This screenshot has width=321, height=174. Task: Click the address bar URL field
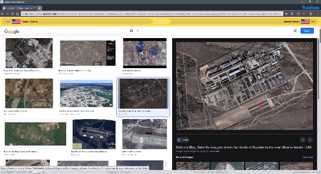[152, 14]
